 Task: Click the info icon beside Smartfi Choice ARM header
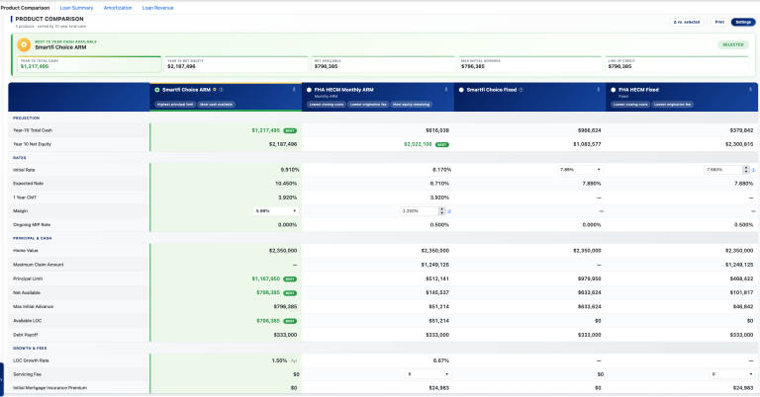(x=221, y=90)
